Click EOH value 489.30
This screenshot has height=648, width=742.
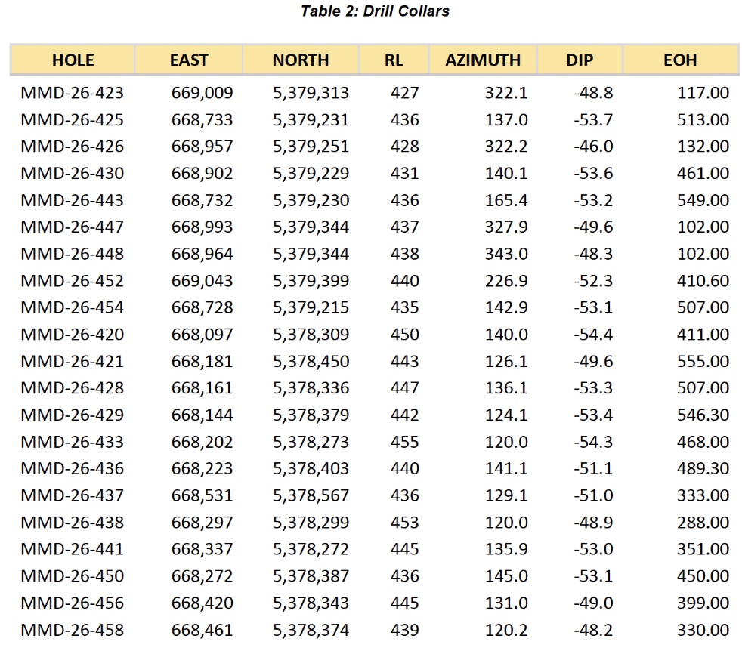click(x=703, y=468)
